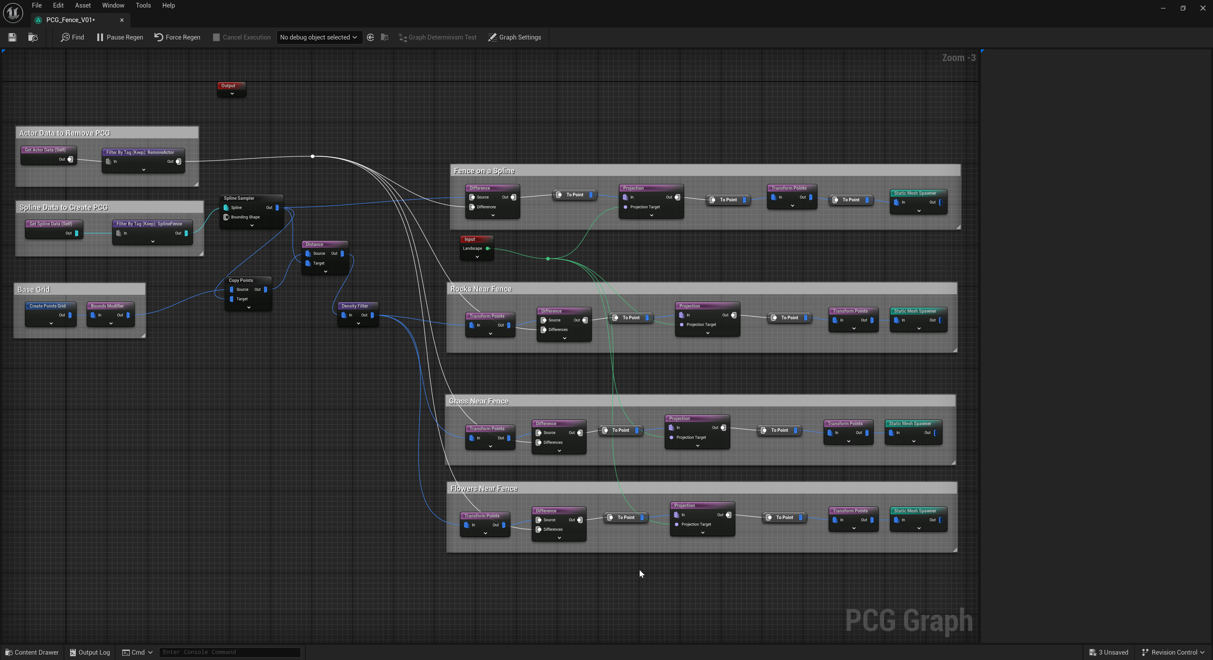Click the Save asset icon
The width and height of the screenshot is (1213, 660).
[x=12, y=37]
